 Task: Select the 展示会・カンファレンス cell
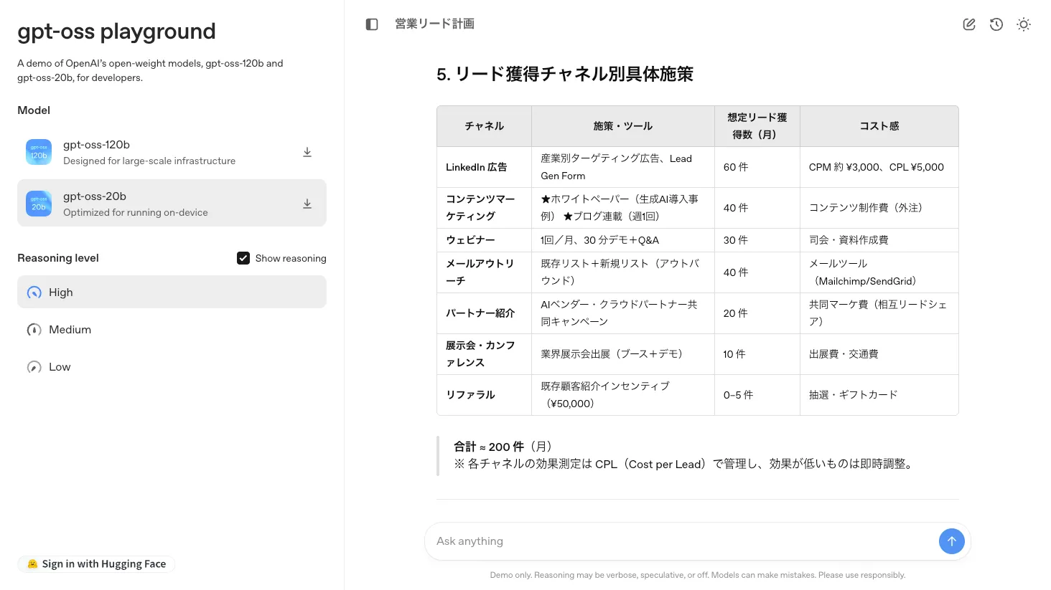(485, 354)
